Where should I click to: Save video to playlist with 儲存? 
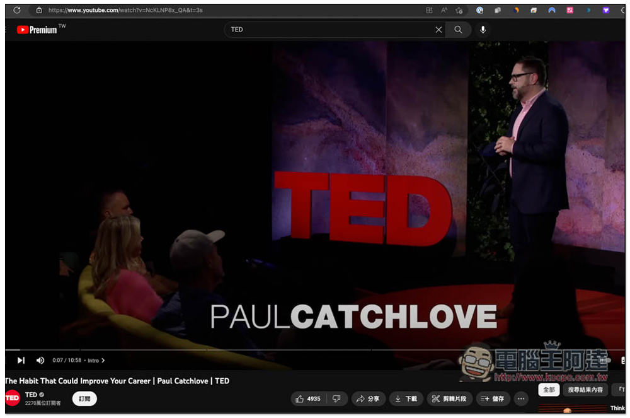point(493,398)
